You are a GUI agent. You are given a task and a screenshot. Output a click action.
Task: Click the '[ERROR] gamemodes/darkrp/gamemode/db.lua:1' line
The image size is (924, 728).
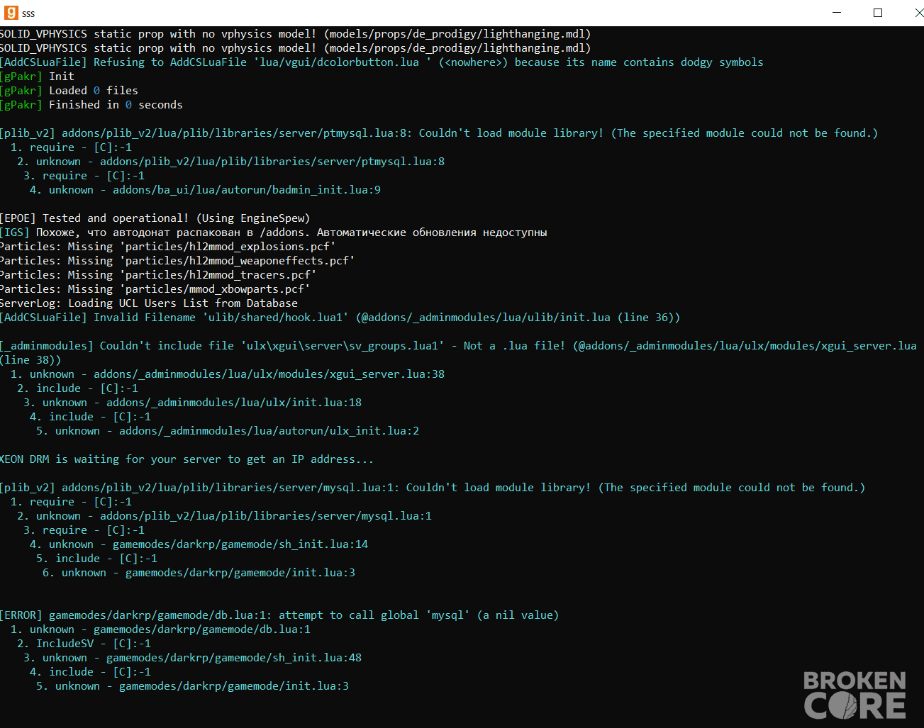click(279, 615)
